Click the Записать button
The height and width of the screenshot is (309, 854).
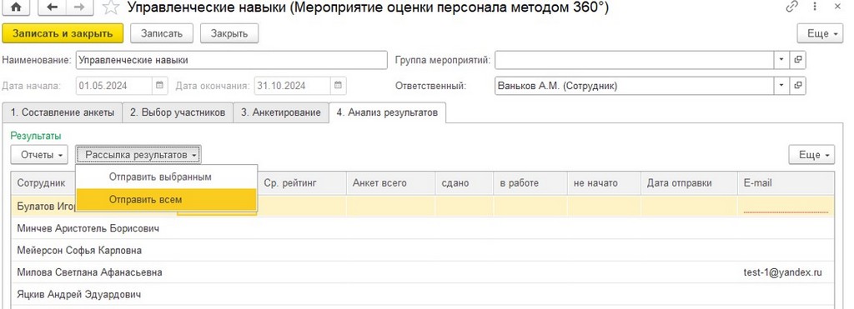click(161, 33)
